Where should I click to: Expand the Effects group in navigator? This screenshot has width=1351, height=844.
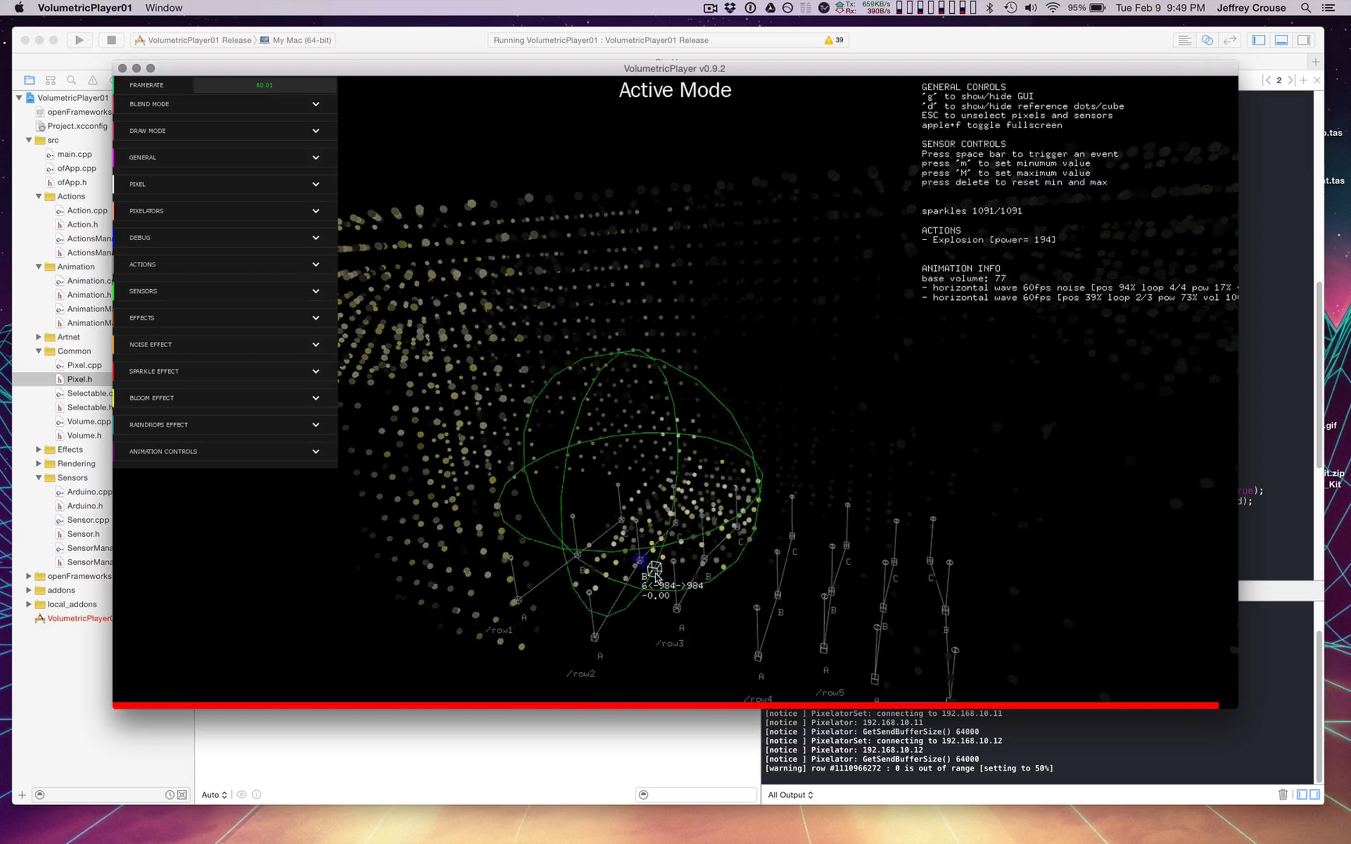click(x=38, y=450)
